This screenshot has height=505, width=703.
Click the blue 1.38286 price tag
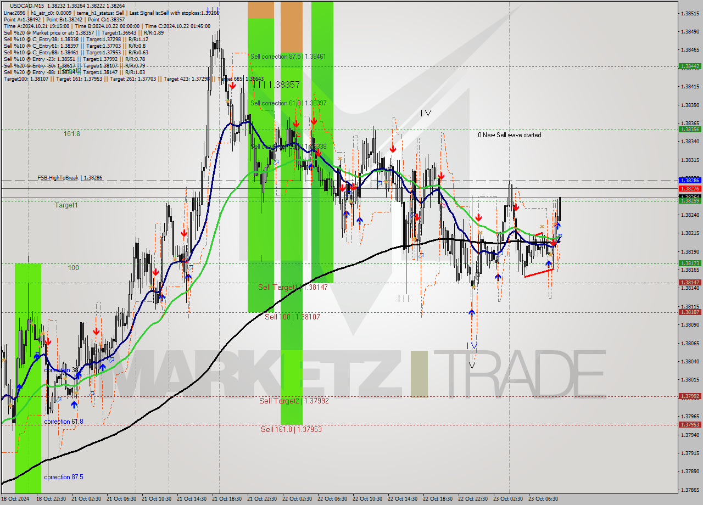click(x=690, y=181)
